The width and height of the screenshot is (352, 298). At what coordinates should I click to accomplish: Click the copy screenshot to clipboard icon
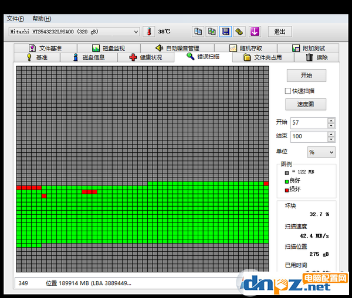pos(212,32)
